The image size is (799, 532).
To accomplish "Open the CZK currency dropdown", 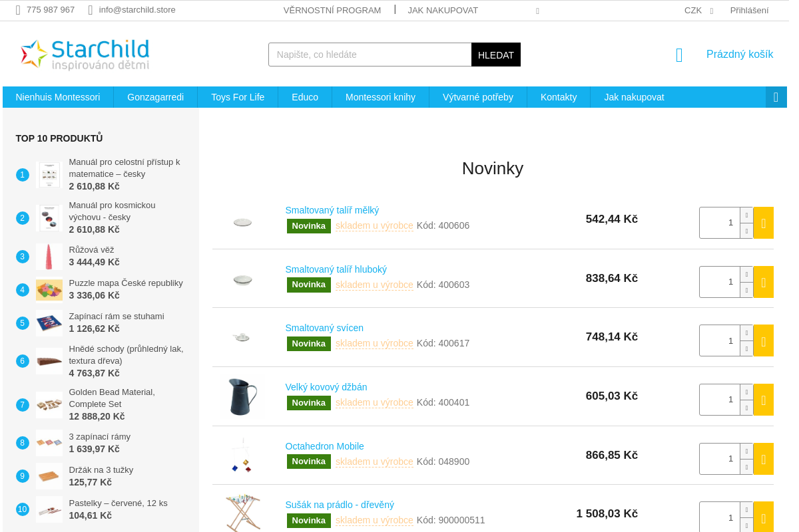I will [698, 10].
